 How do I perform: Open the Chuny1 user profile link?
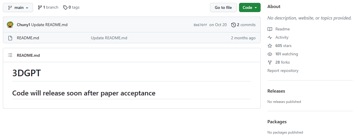(24, 25)
